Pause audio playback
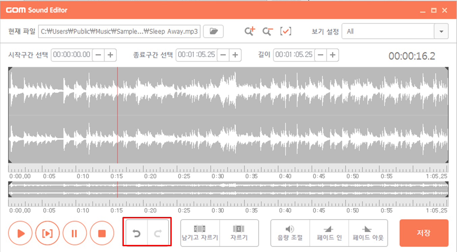The height and width of the screenshot is (252, 457). (x=75, y=233)
